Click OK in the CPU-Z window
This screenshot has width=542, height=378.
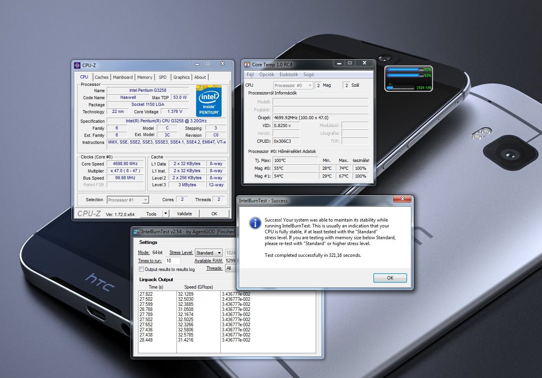214,214
